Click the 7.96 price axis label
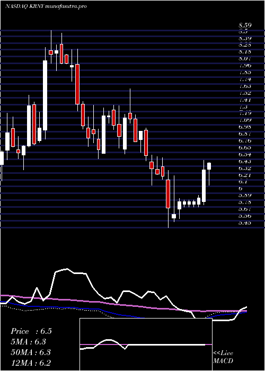This screenshot has width=265, height=371. 245,66
